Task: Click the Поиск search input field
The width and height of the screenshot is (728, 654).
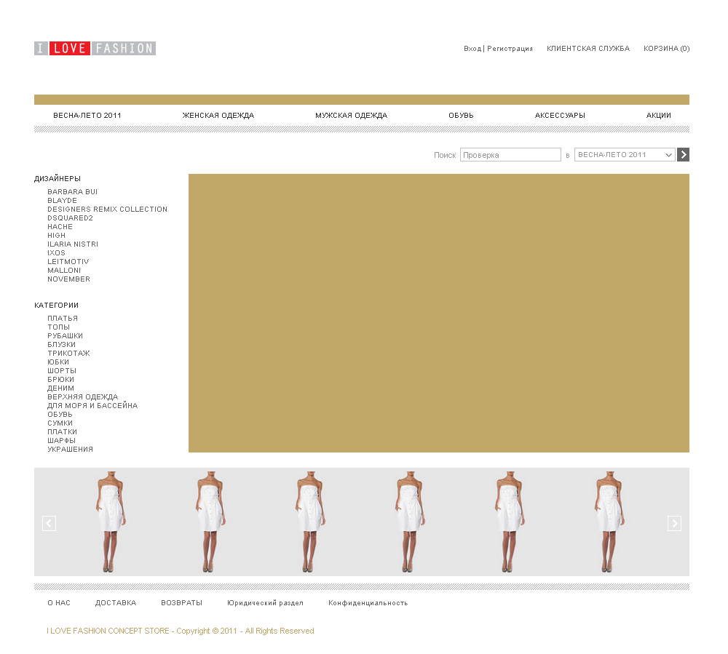Action: 510,155
